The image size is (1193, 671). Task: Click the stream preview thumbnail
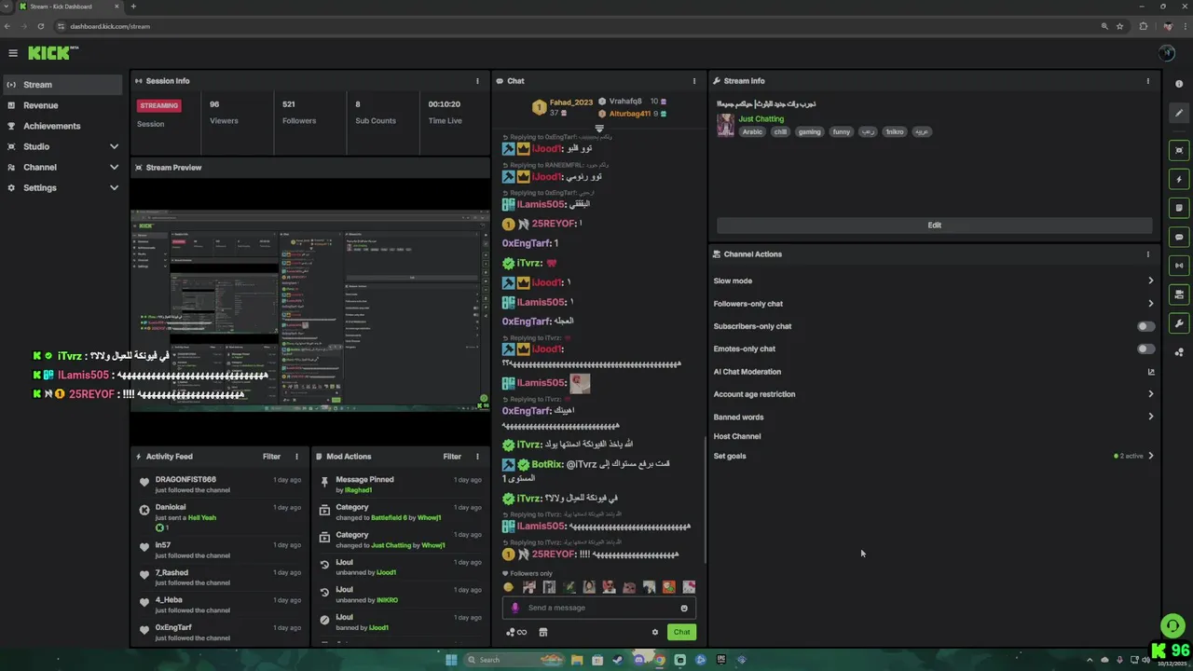pos(309,311)
